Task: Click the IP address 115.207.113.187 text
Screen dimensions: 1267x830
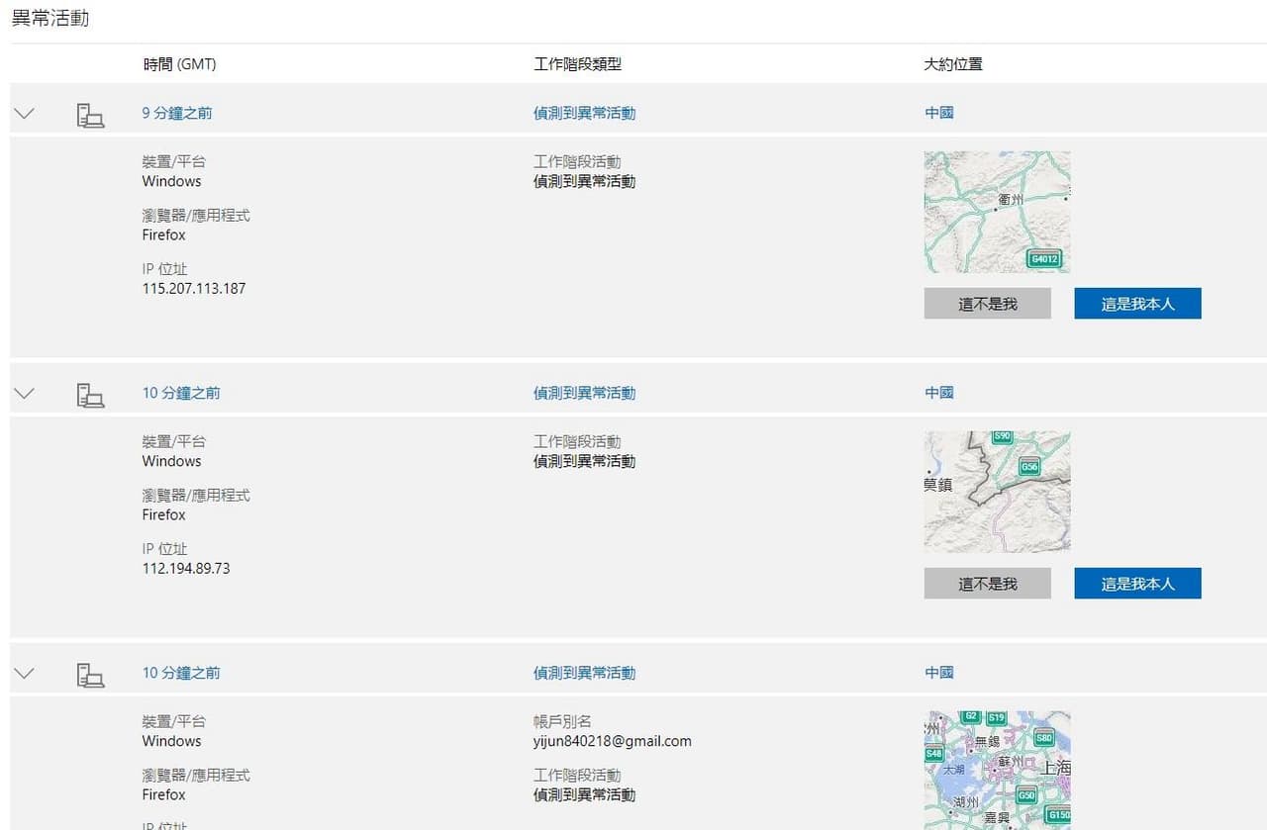Action: pos(194,289)
